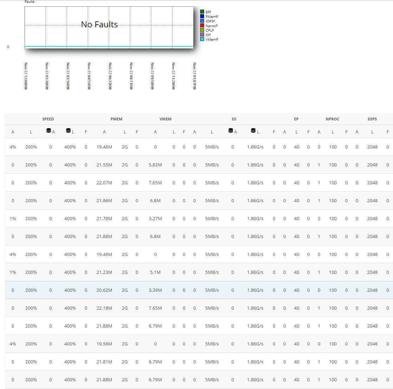This screenshot has height=389, width=393.
Task: Click the VMEM column header
Action: click(165, 119)
